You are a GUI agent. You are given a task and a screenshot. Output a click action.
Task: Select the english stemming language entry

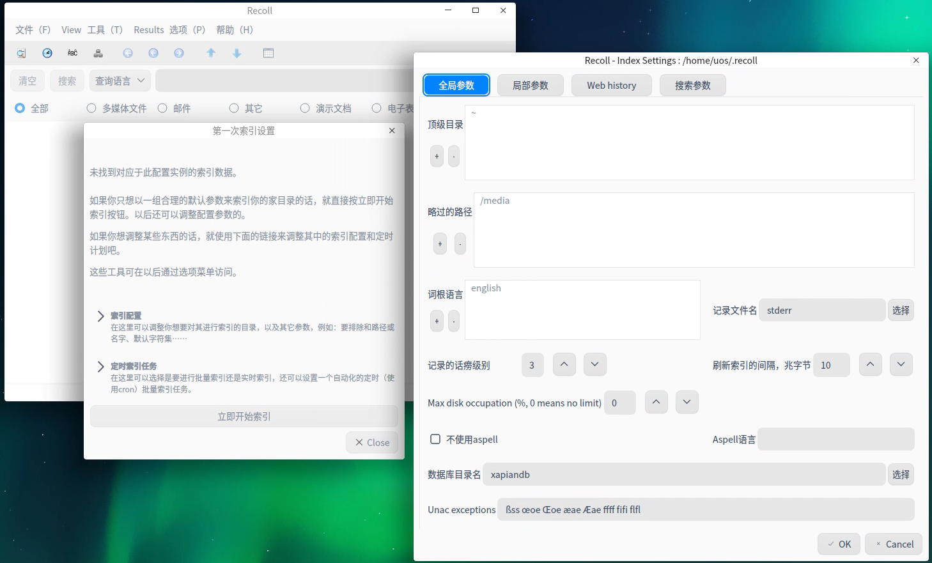click(x=486, y=288)
